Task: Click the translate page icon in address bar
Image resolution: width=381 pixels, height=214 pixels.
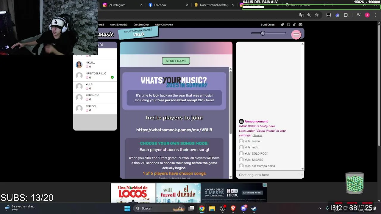Action: click(301, 15)
